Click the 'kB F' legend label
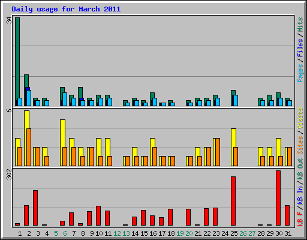The image size is (307, 240). pos(300,219)
